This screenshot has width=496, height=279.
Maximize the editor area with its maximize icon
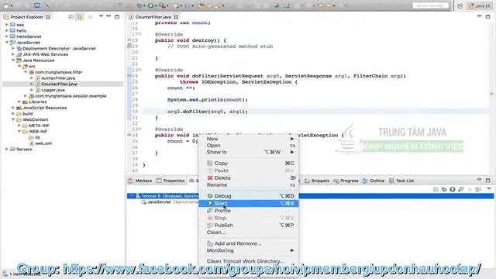(x=487, y=16)
